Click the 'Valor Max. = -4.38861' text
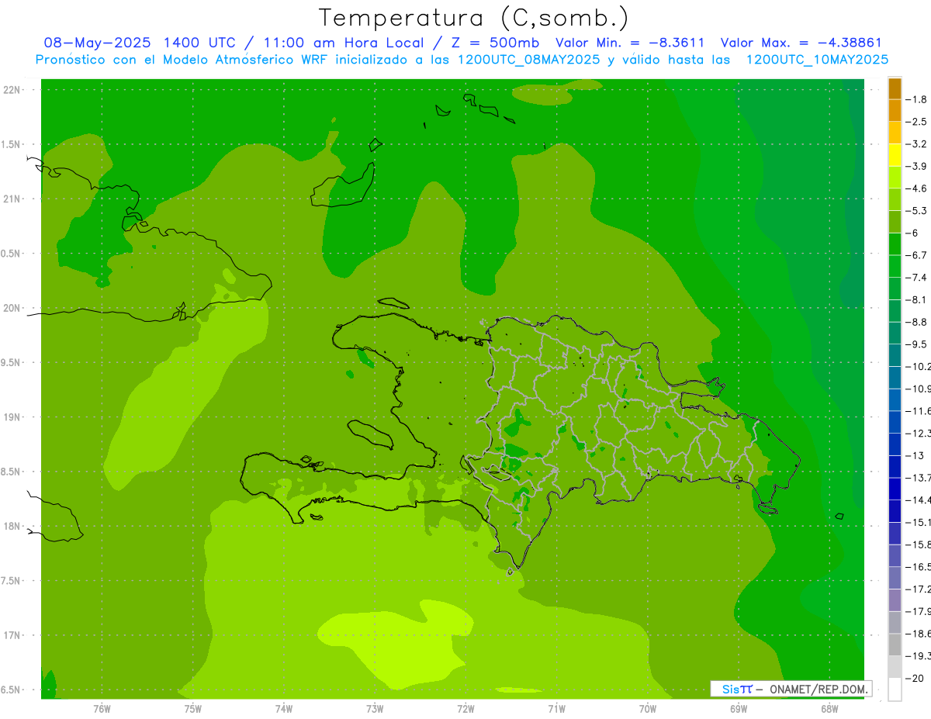The image size is (931, 719). click(801, 43)
